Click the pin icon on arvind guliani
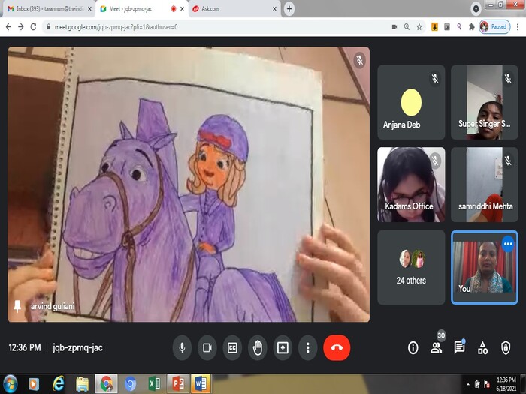Screen dimensions: 526x394 tap(17, 306)
